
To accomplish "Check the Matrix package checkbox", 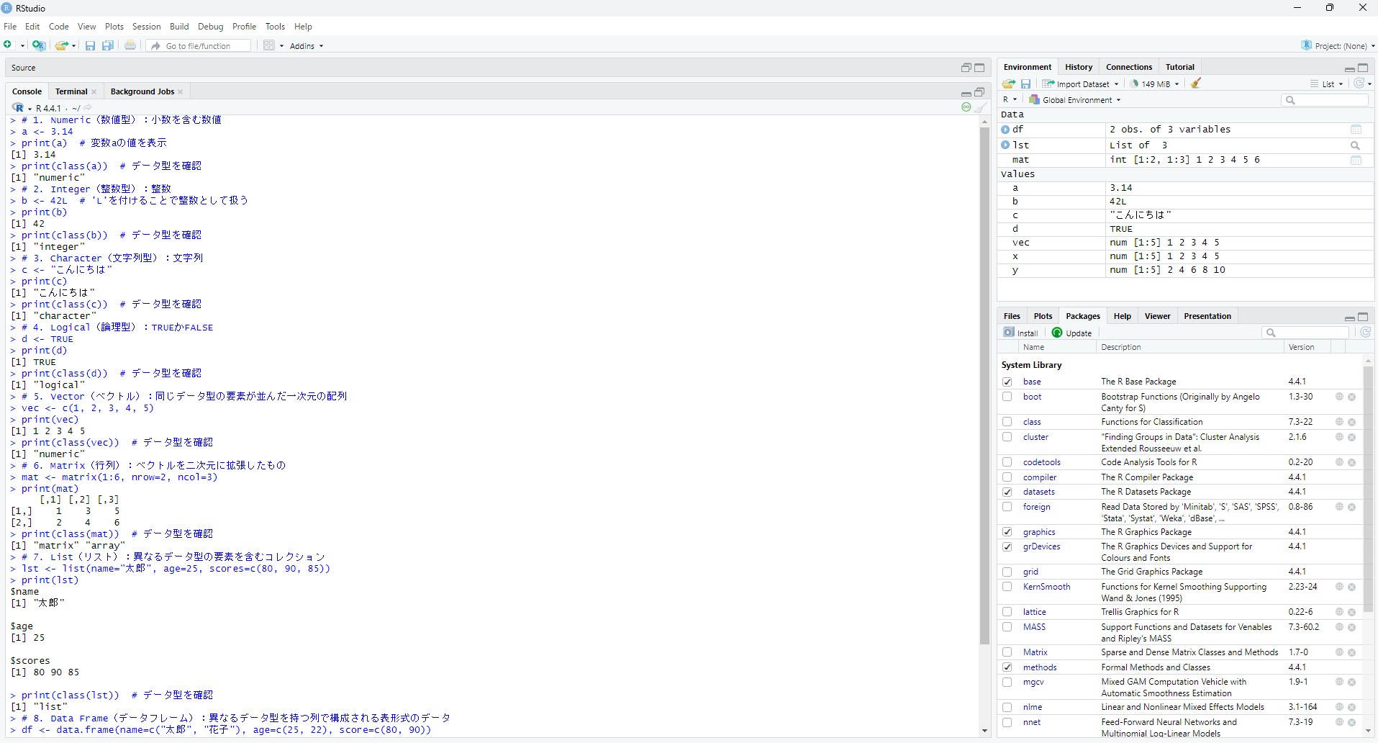I will coord(1007,652).
